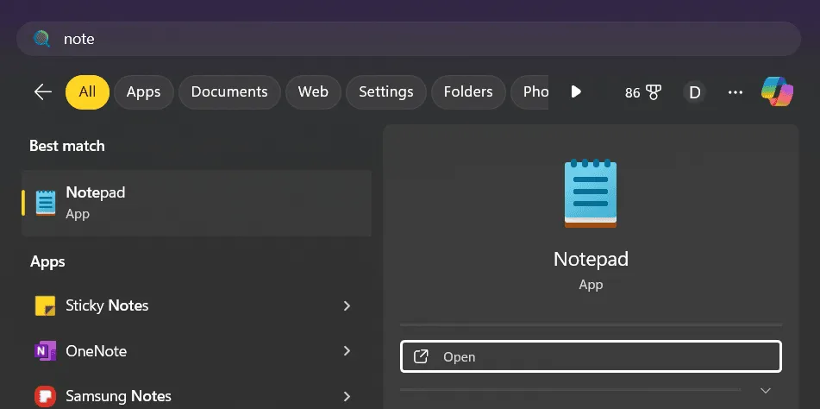Show more filters with the play arrow
The image size is (820, 409).
[x=576, y=92]
